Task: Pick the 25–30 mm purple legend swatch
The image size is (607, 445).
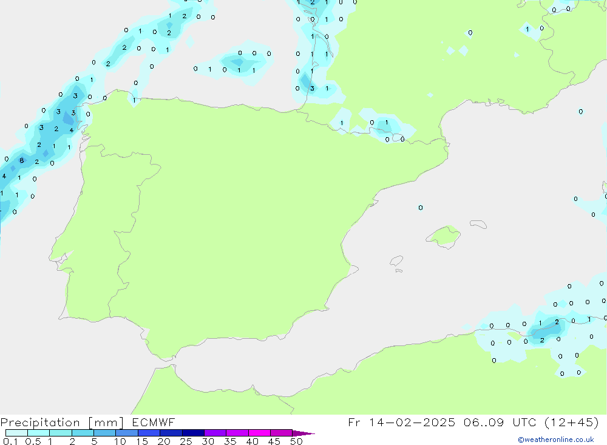Action: (x=193, y=433)
